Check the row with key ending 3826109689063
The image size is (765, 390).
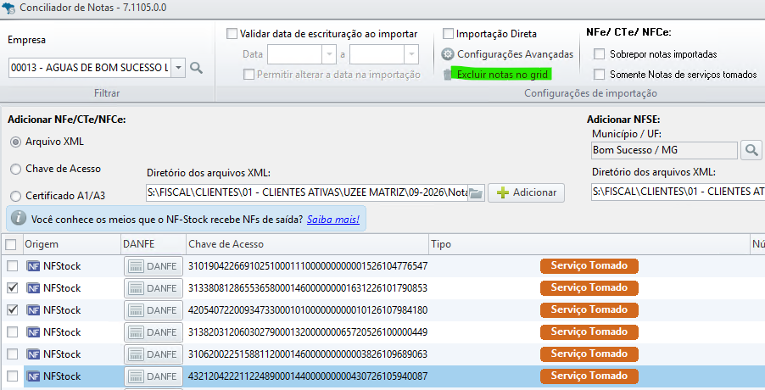[x=12, y=354]
